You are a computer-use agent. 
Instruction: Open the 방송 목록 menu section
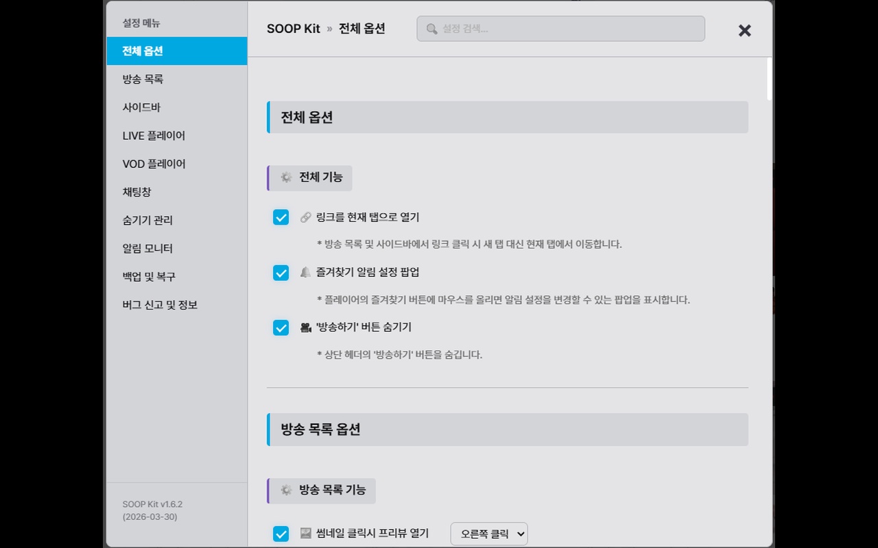pyautogui.click(x=143, y=79)
